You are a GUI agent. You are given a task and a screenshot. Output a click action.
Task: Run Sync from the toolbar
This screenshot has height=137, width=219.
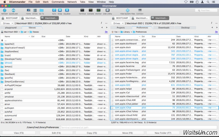(54, 10)
